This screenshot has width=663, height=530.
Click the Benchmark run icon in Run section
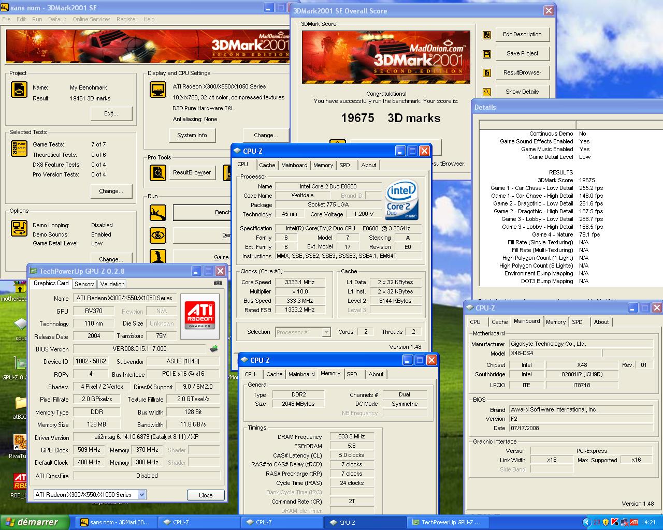pyautogui.click(x=158, y=212)
